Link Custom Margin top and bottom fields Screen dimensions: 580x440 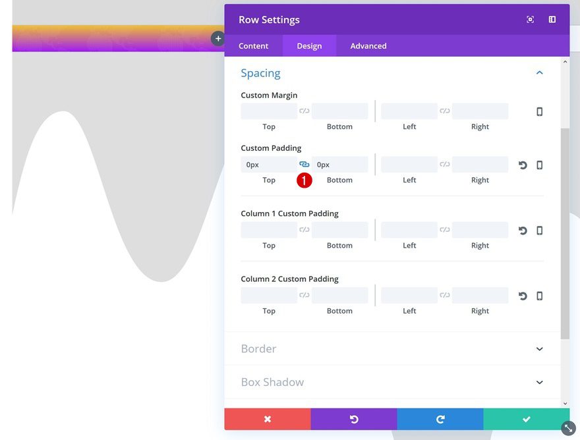[304, 111]
